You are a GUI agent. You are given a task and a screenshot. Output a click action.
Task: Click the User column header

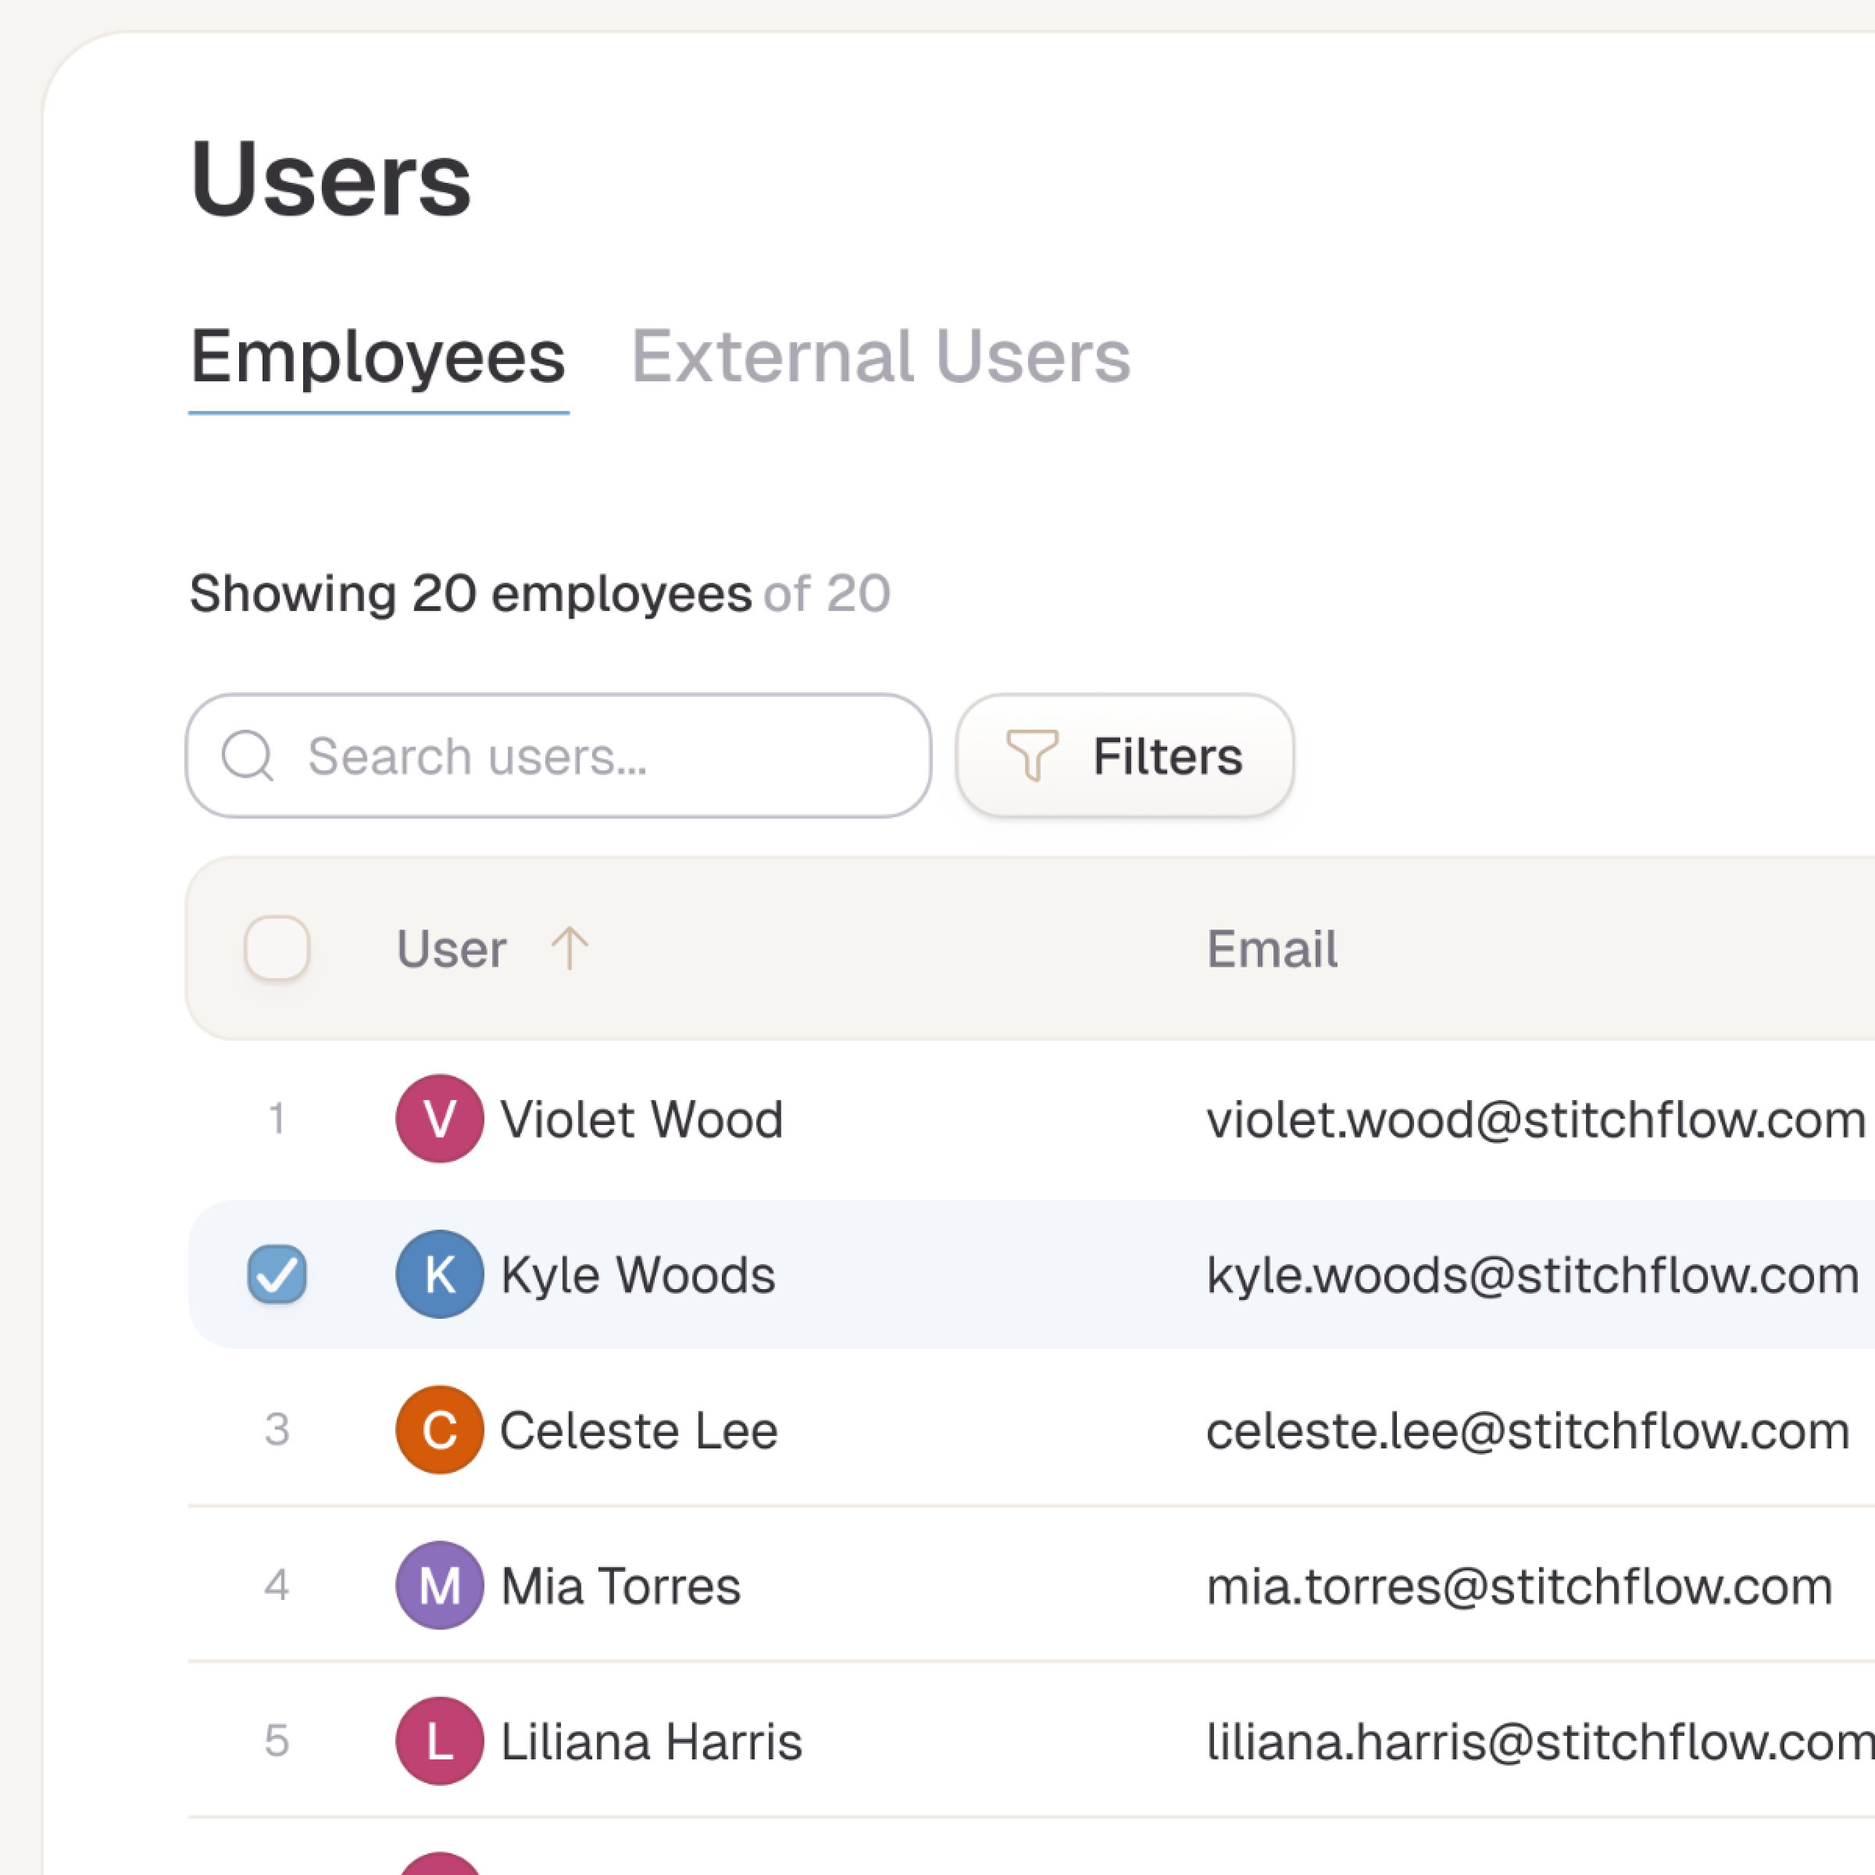[452, 948]
